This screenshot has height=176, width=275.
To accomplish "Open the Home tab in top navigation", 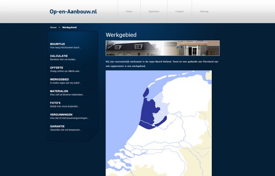I will point(129,11).
